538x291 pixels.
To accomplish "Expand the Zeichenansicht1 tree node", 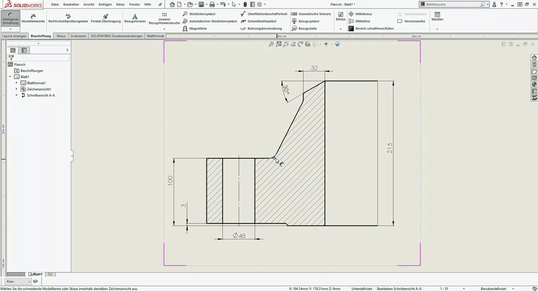I will click(17, 89).
